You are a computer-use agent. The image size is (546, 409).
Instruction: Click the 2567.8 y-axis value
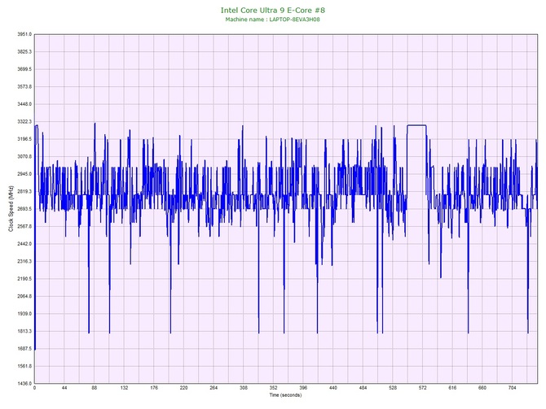pos(24,226)
